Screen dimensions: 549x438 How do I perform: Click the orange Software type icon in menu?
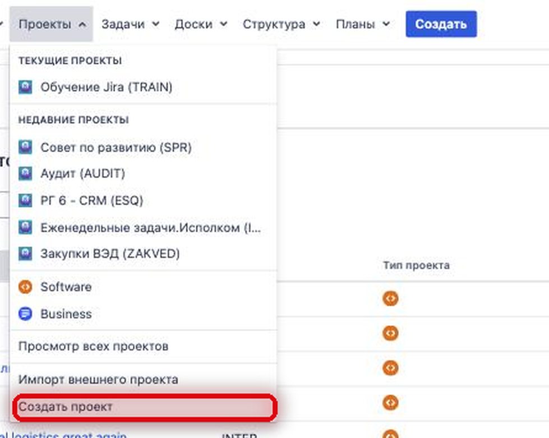(25, 287)
